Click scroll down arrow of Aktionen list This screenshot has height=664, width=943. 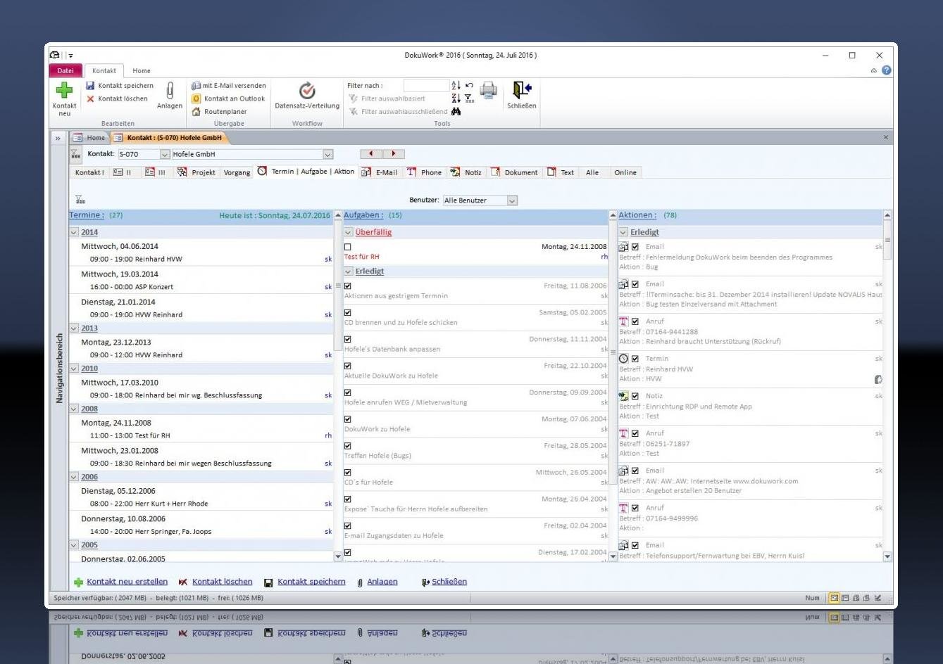point(887,556)
